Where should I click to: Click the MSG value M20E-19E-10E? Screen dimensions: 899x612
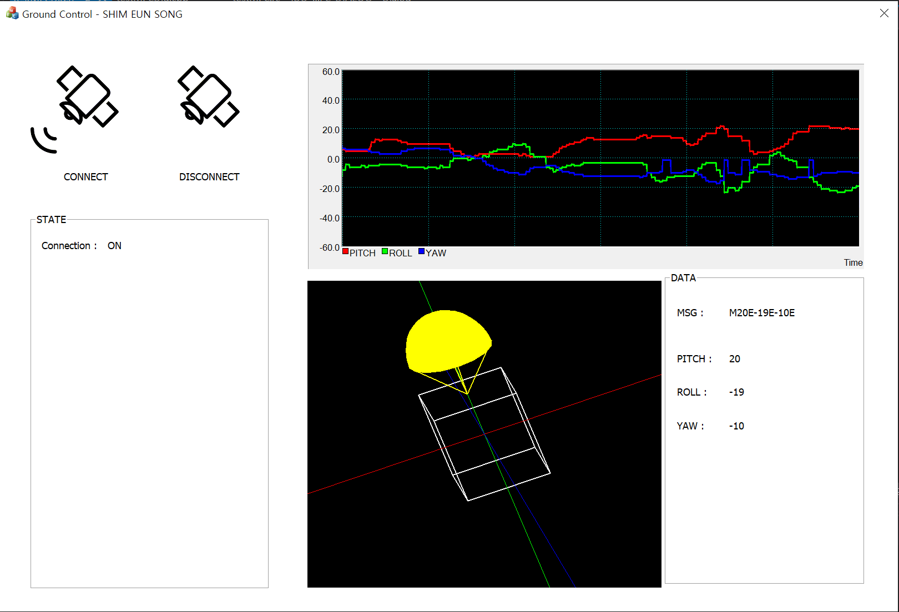click(x=762, y=313)
